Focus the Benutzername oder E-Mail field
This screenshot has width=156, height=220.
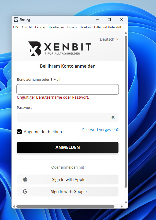(x=68, y=89)
